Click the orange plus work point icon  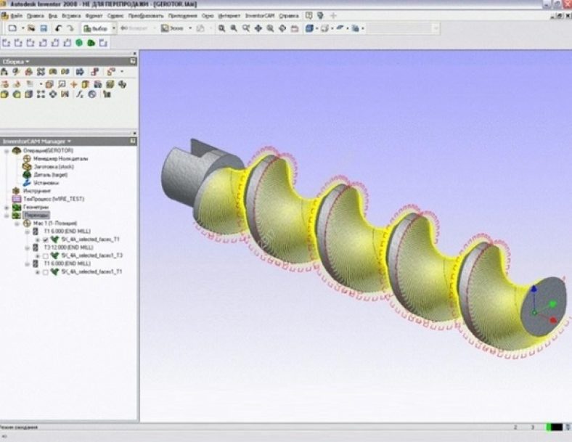click(74, 84)
